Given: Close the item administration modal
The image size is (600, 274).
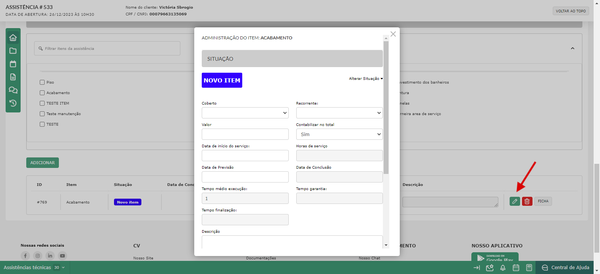Looking at the screenshot, I should (x=393, y=34).
